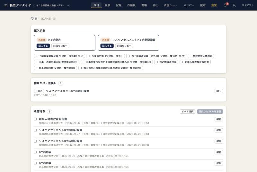Add 工事・通勤用車両届 参考様式第8号 form
The height and width of the screenshot is (172, 257).
click(57, 62)
